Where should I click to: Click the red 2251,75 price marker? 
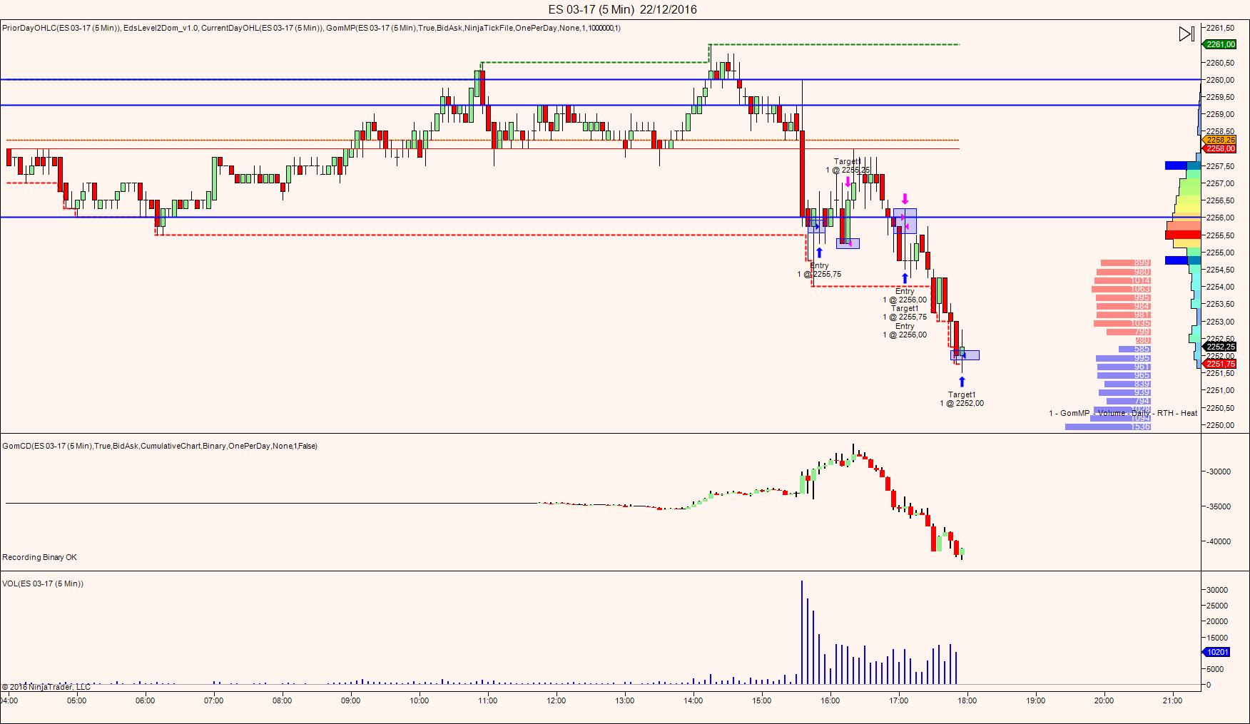[1220, 364]
